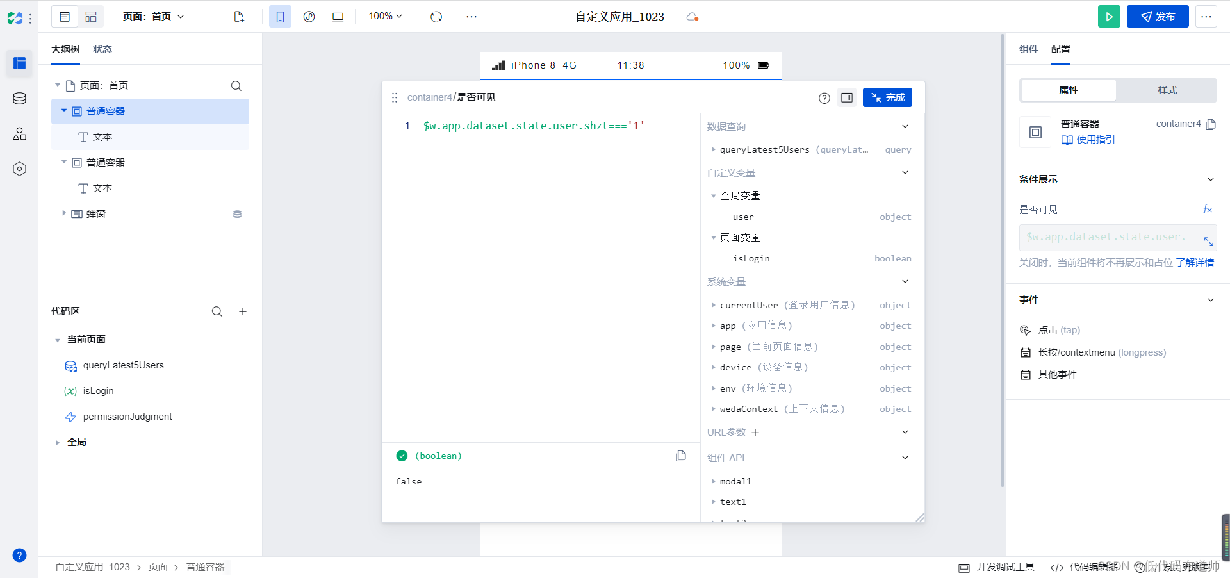Open the 使用指引 guide link
1230x578 pixels.
1088,140
